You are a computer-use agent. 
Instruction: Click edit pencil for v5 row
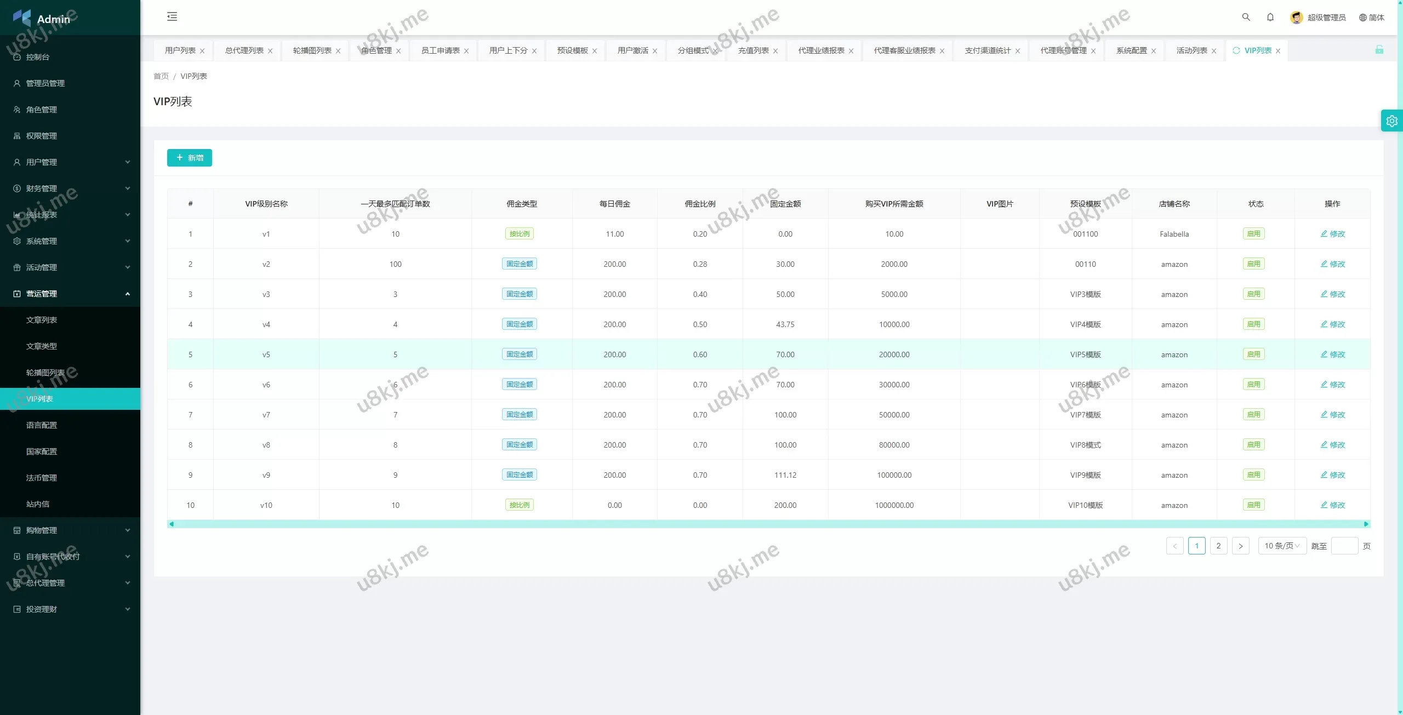1332,354
